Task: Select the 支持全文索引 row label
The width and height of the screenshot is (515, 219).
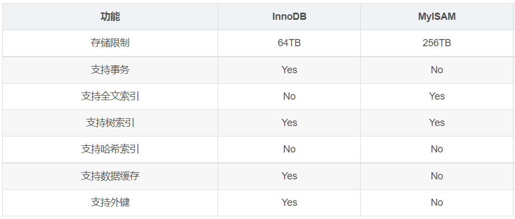Action: click(110, 96)
